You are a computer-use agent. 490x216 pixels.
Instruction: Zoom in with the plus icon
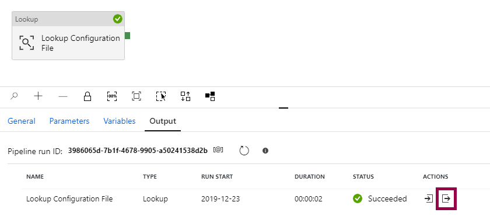pos(38,96)
